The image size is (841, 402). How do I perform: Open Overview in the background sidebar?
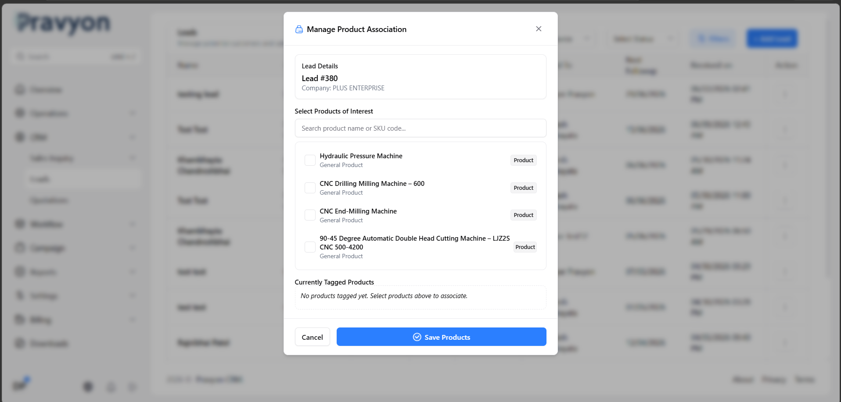tap(46, 90)
